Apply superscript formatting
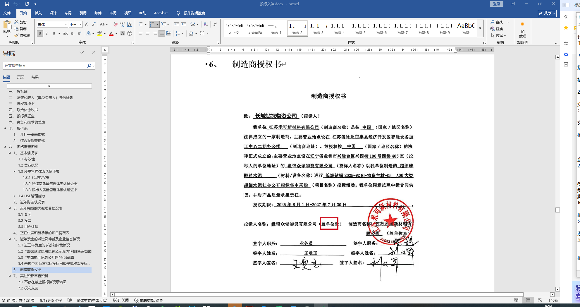The image size is (580, 307). tap(79, 33)
